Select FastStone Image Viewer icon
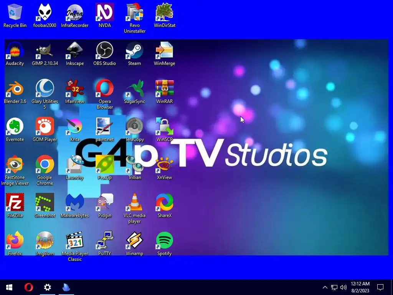Viewport: 393px width, 295px height. [15, 171]
